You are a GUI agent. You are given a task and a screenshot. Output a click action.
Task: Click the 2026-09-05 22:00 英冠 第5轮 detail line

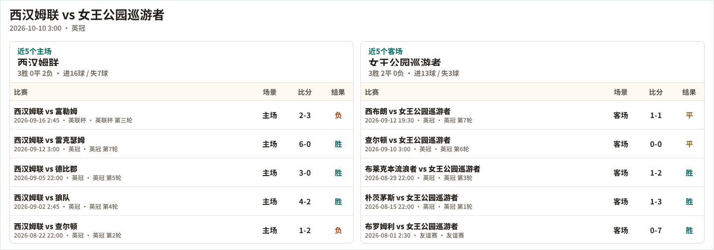pos(67,178)
